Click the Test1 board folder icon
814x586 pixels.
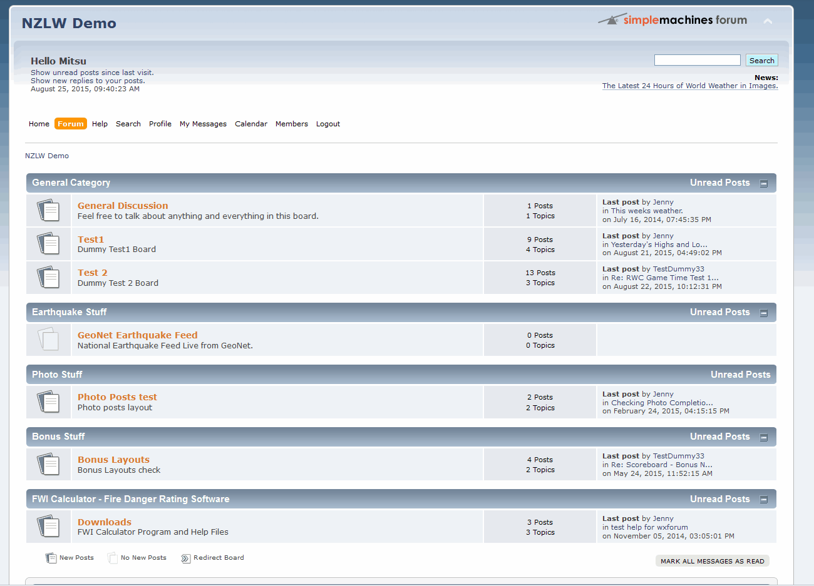coord(48,244)
